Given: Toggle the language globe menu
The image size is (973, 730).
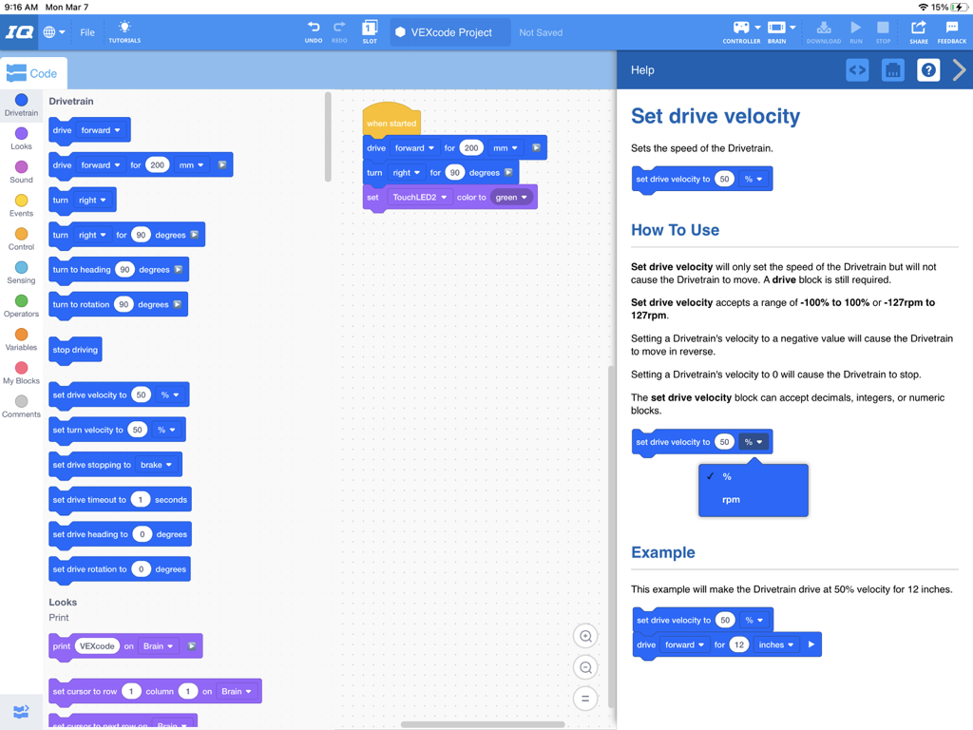Looking at the screenshot, I should tap(50, 30).
